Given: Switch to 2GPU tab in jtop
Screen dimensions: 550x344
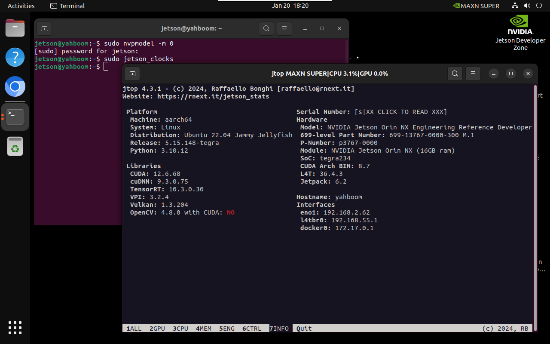Looking at the screenshot, I should [157, 329].
